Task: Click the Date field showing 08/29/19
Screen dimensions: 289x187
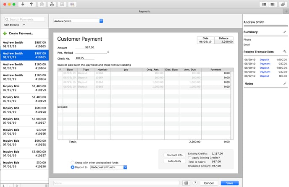Action: point(205,42)
